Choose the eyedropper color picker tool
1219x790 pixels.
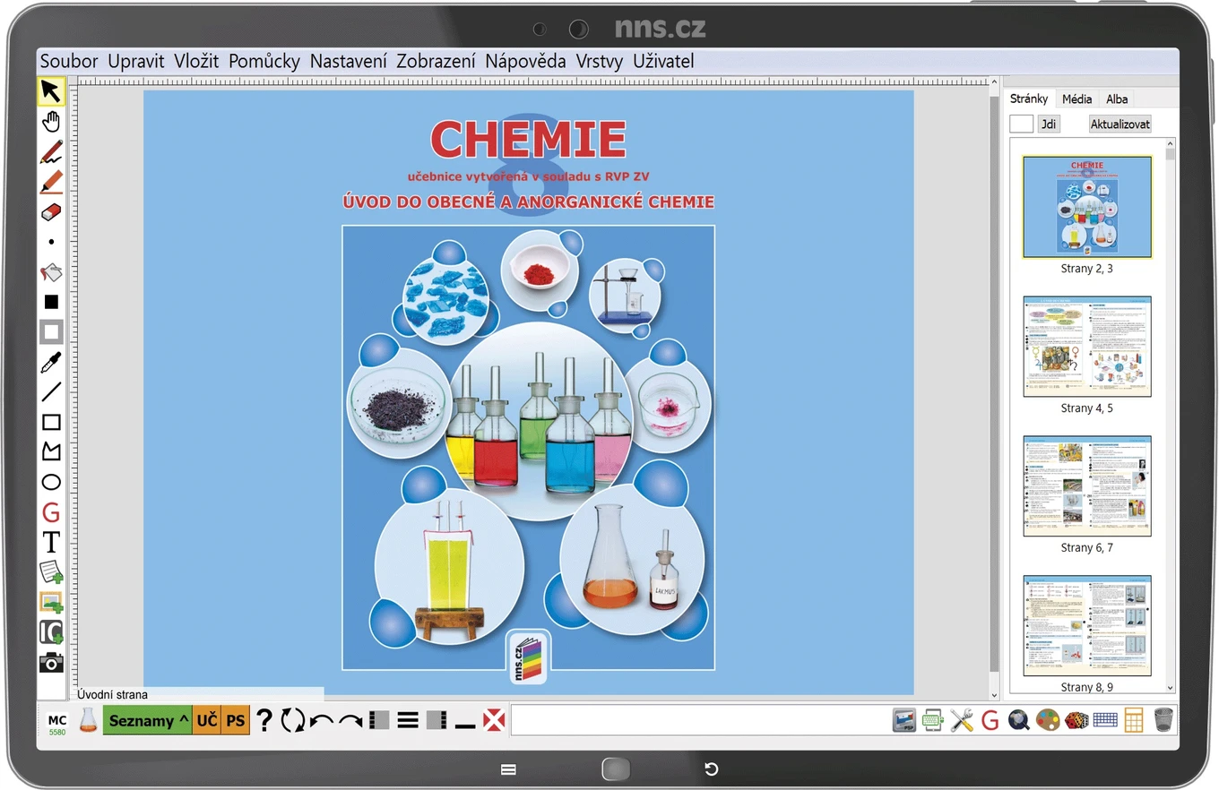(51, 362)
